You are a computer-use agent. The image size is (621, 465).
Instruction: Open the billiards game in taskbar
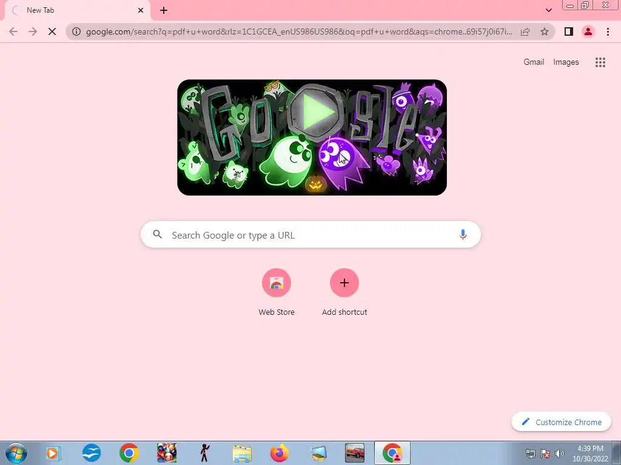tap(166, 453)
